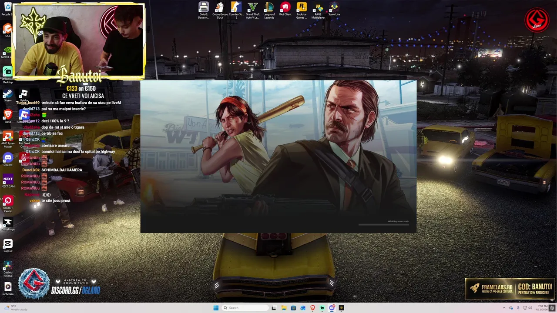Open Dale & Dawson desktop shortcut

(204, 10)
